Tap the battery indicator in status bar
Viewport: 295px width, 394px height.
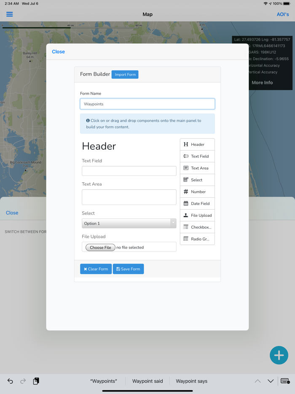pos(287,3)
